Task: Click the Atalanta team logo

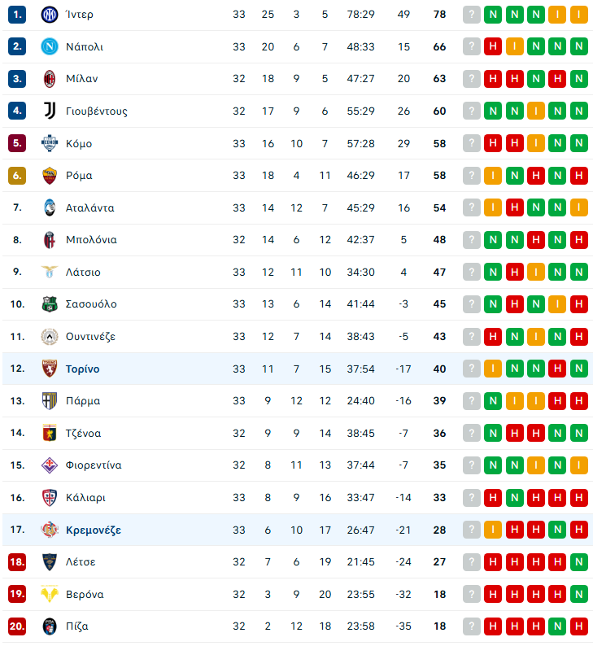Action: coord(50,208)
